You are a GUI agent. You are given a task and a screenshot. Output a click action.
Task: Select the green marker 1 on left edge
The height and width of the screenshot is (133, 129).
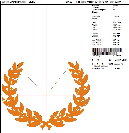[x=1, y=94]
